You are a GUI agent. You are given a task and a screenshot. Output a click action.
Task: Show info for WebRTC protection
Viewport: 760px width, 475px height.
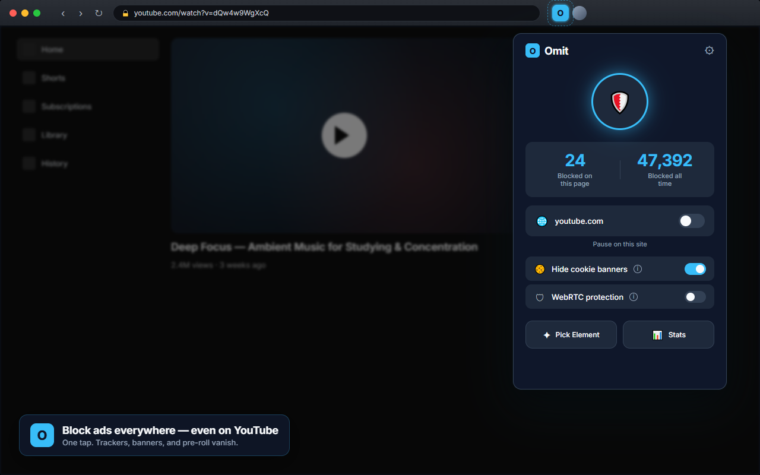click(x=634, y=297)
